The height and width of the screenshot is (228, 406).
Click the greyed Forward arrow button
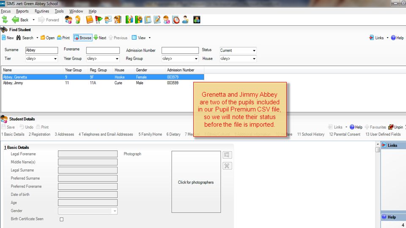pyautogui.click(x=49, y=20)
